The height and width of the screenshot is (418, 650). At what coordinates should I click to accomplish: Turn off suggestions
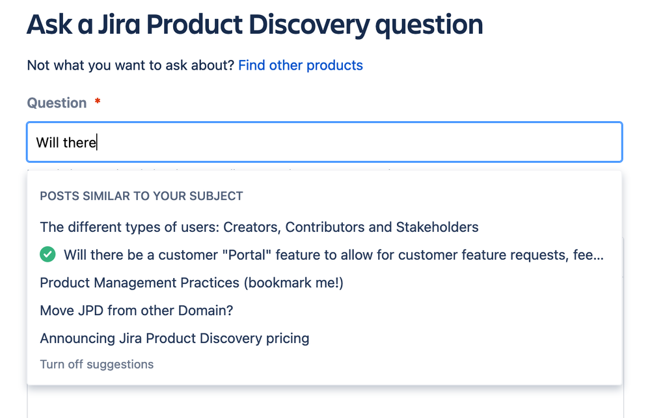click(x=97, y=365)
